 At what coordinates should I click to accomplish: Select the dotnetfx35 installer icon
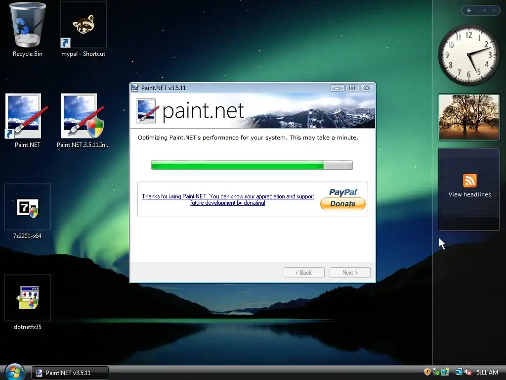click(x=28, y=297)
